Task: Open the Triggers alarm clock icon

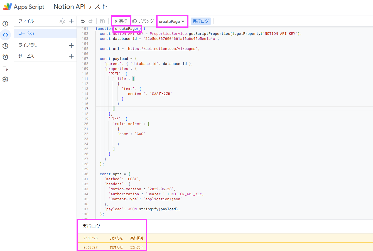Action: tap(5, 57)
